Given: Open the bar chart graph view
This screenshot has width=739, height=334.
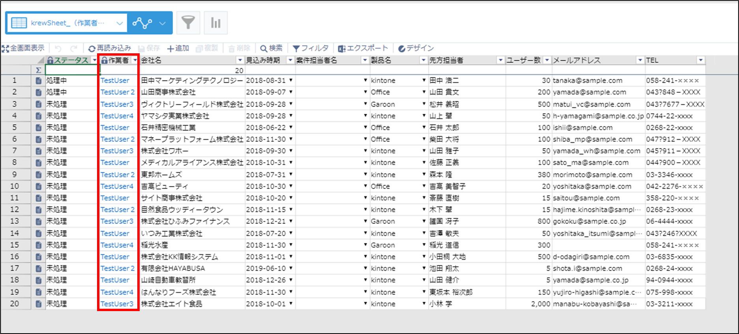Looking at the screenshot, I should tap(215, 23).
